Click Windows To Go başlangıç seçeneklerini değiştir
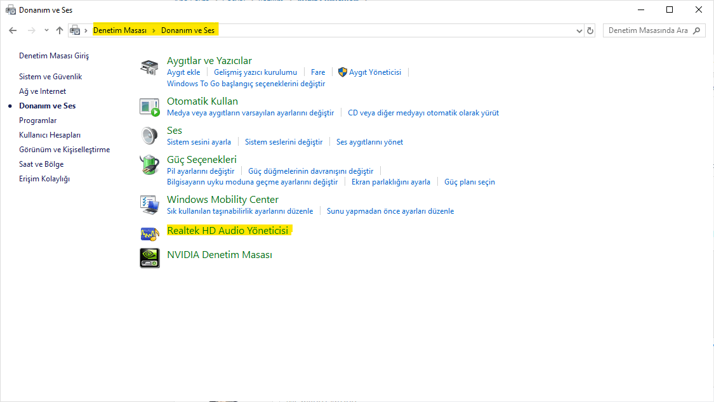This screenshot has height=402, width=714. click(x=246, y=84)
